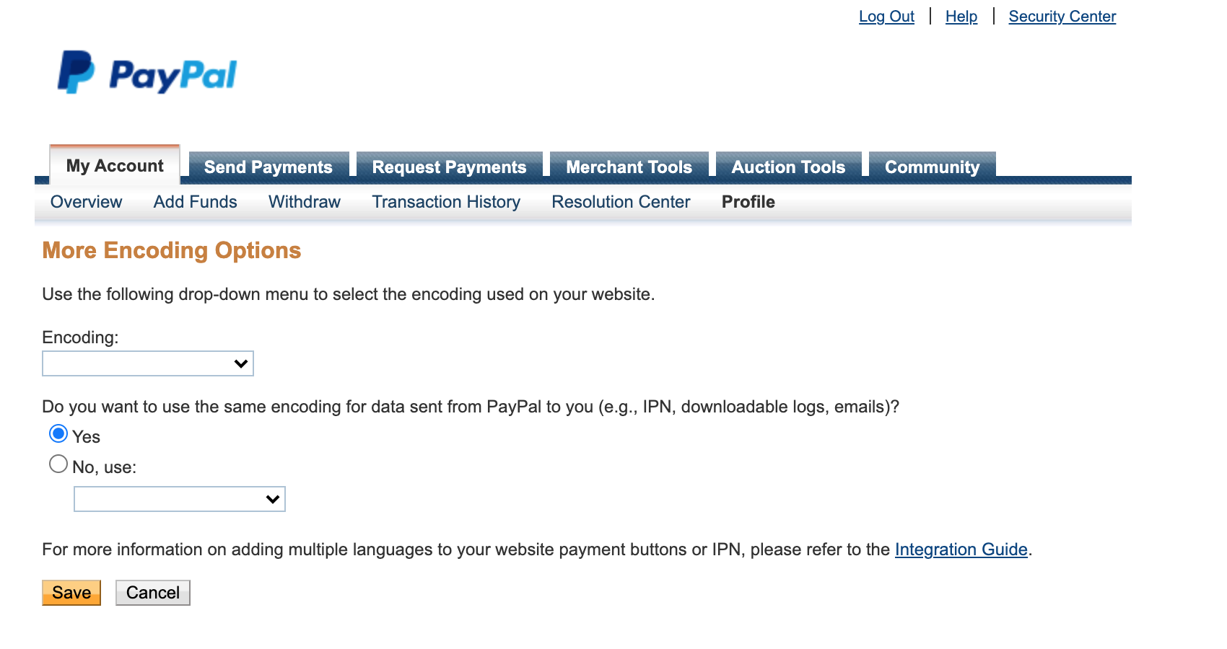
Task: Open the Integration Guide link
Action: pyautogui.click(x=961, y=549)
